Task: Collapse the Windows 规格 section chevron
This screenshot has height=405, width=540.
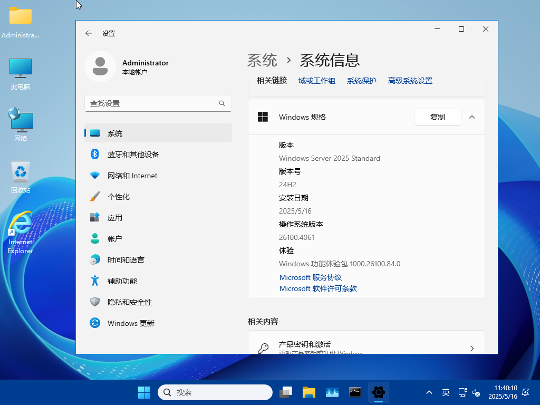Action: (x=472, y=117)
